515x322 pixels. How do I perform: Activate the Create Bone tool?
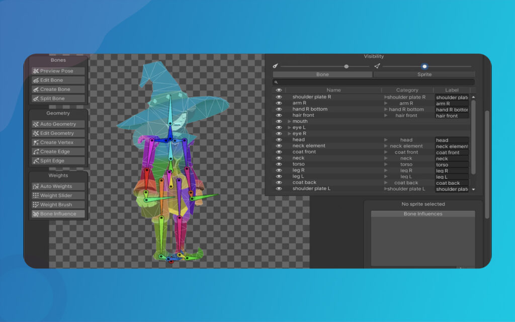click(58, 89)
